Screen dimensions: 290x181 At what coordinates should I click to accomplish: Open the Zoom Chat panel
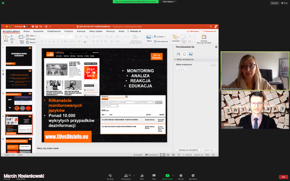tap(154, 176)
